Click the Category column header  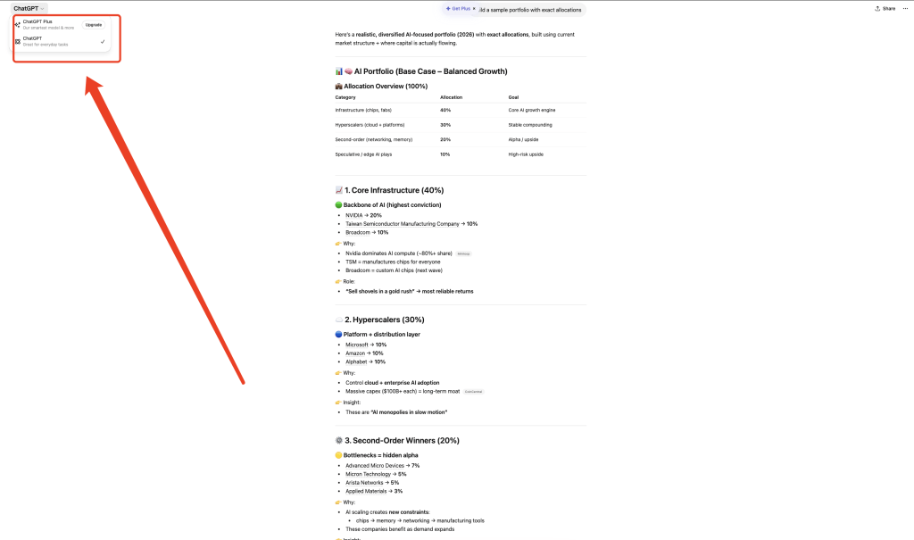click(345, 97)
